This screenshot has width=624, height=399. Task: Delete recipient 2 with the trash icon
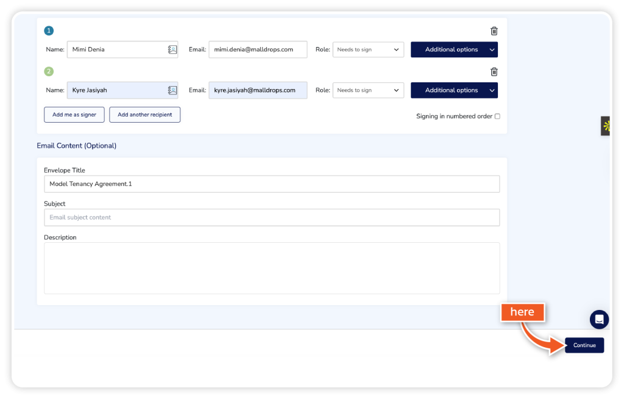pos(494,72)
